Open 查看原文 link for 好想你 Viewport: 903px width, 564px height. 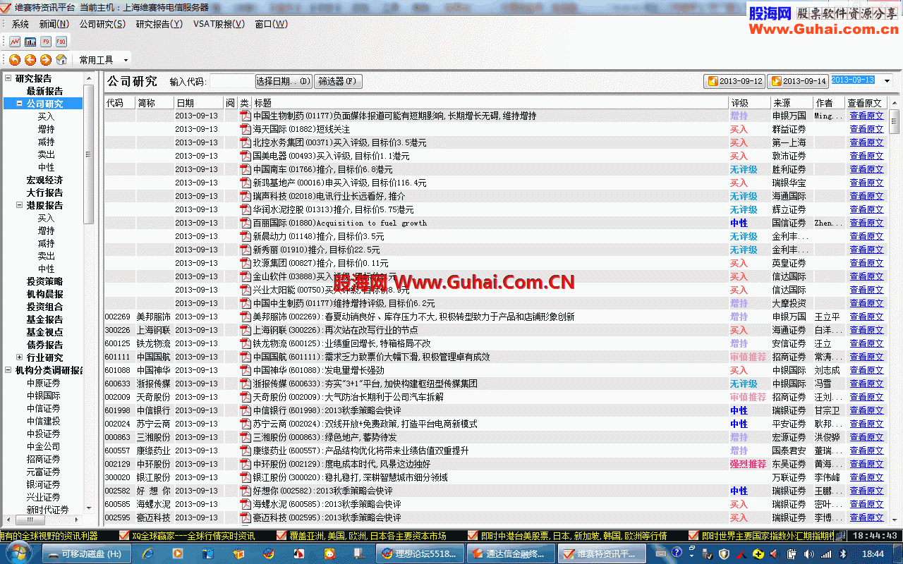[x=866, y=491]
